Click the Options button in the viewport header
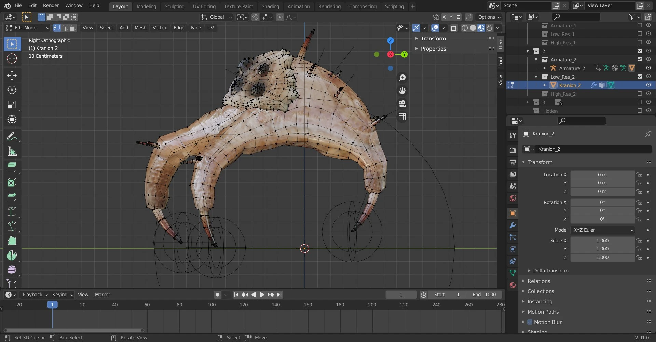The width and height of the screenshot is (656, 342). point(488,17)
